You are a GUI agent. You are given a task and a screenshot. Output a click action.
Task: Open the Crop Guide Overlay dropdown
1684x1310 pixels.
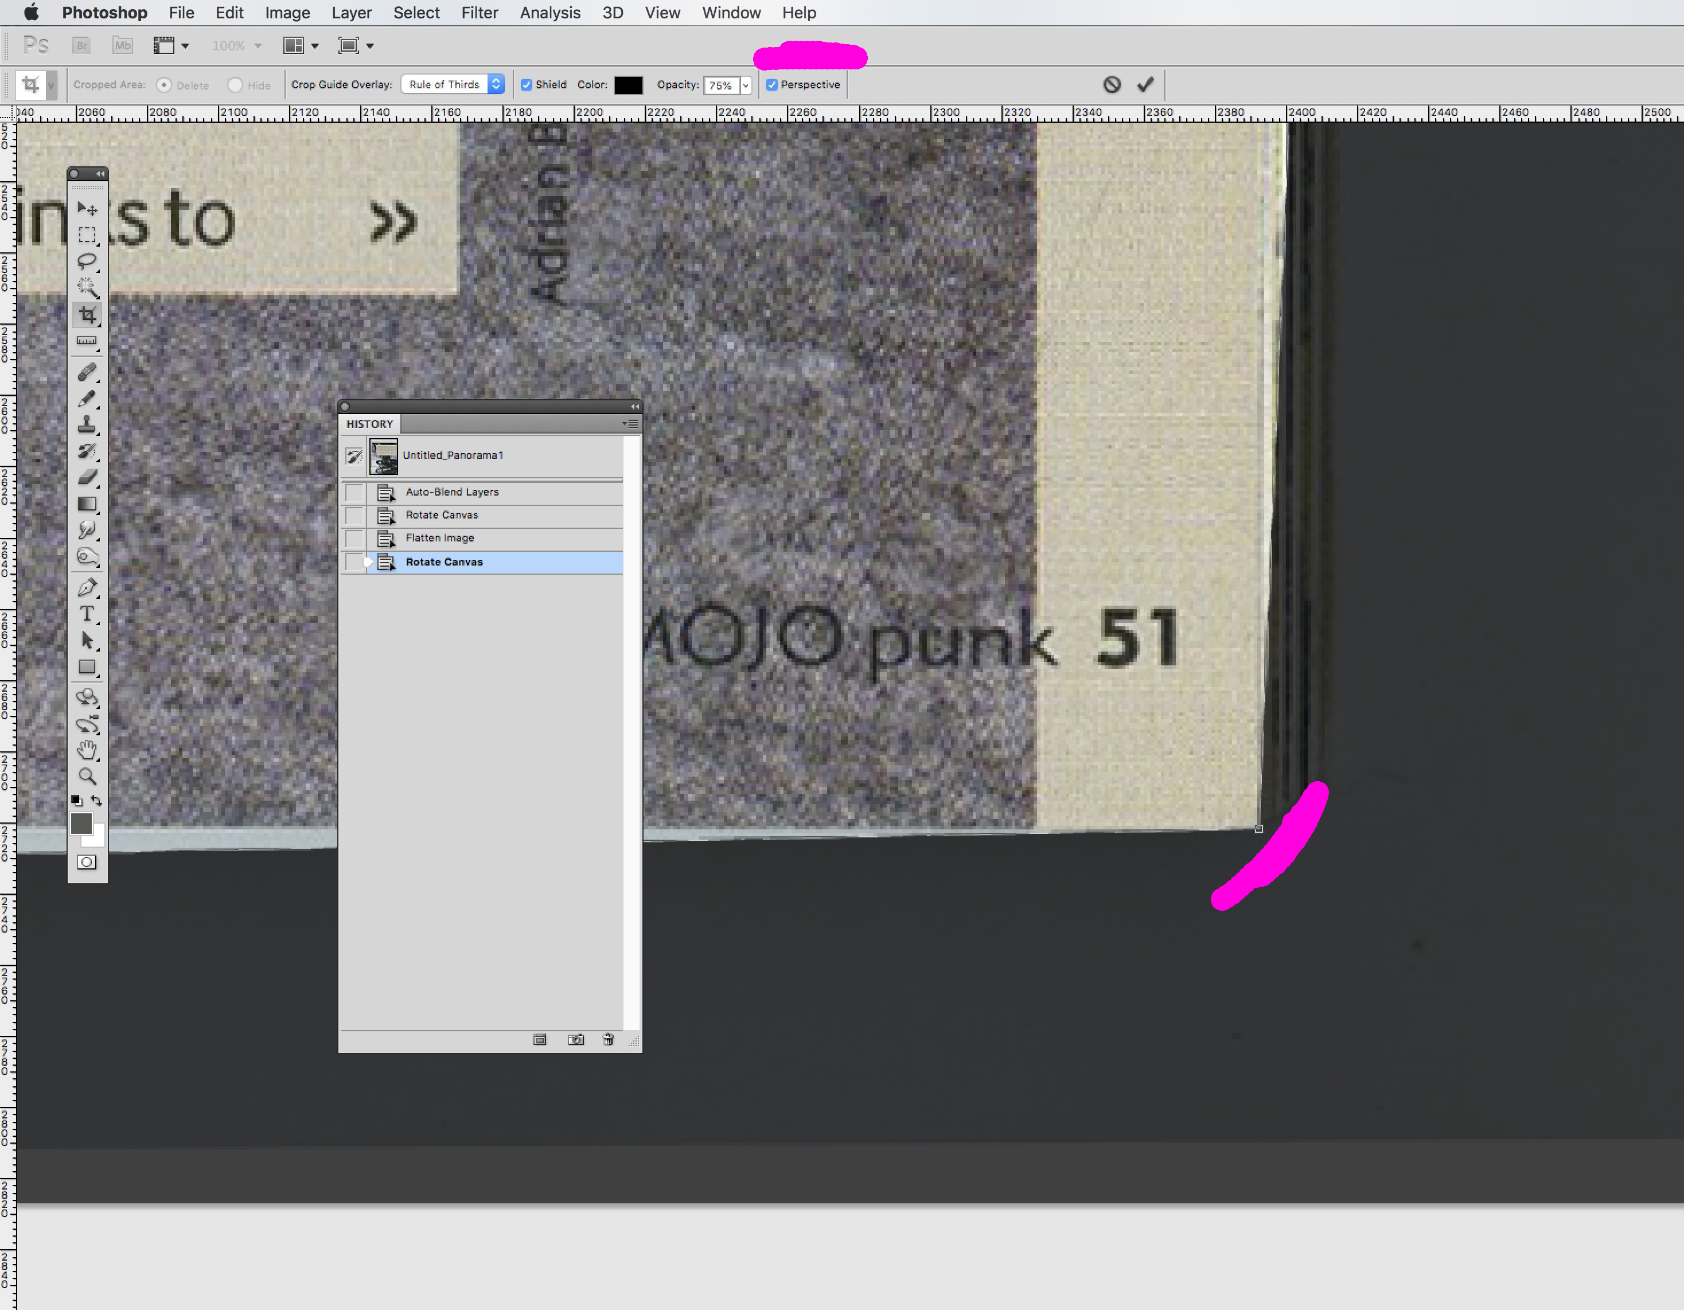click(x=453, y=84)
